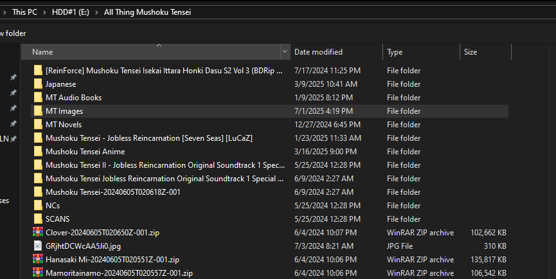Image resolution: width=556 pixels, height=279 pixels.
Task: Select the MT Images folder icon
Action: pyautogui.click(x=38, y=111)
